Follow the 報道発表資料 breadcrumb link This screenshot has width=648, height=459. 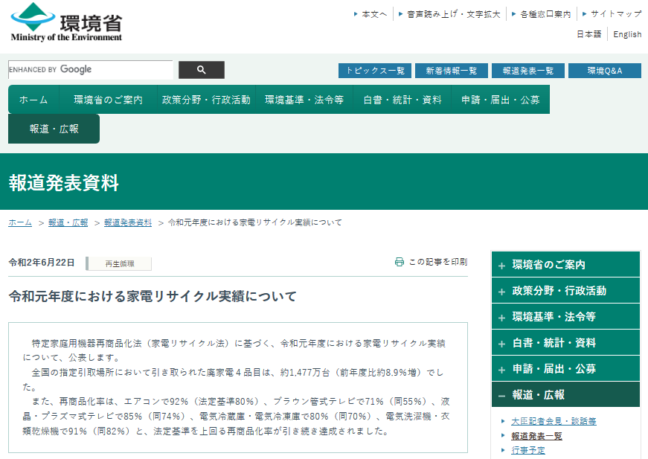(128, 222)
